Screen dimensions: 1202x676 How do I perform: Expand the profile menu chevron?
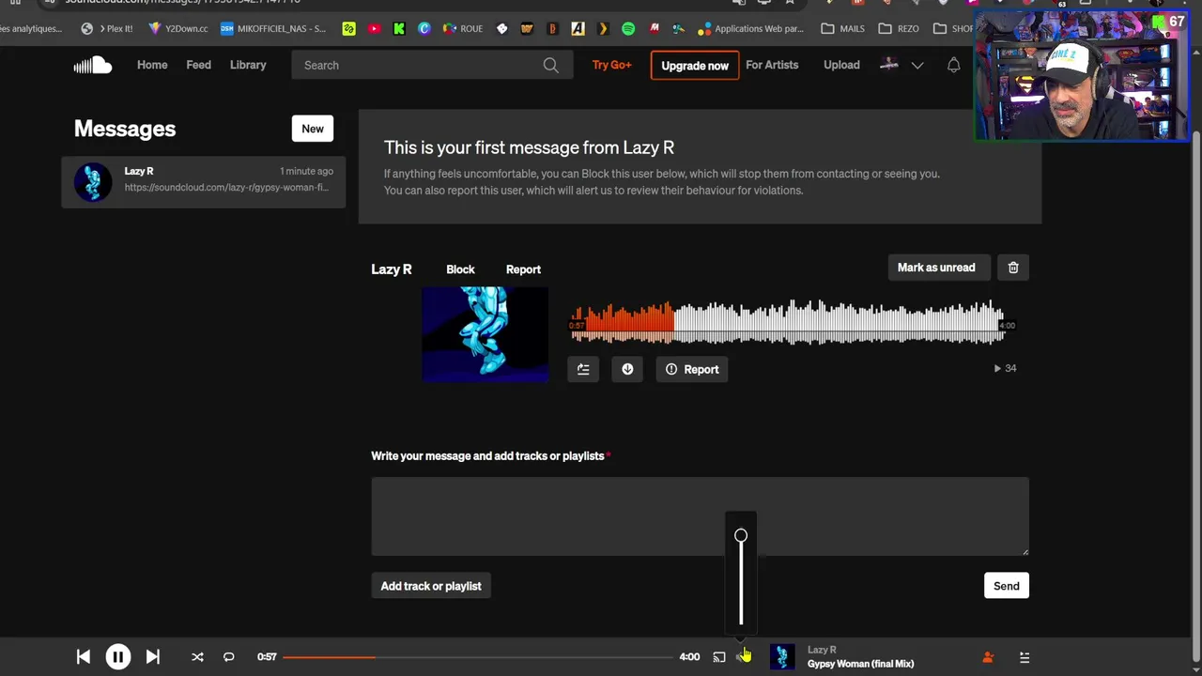click(x=917, y=65)
